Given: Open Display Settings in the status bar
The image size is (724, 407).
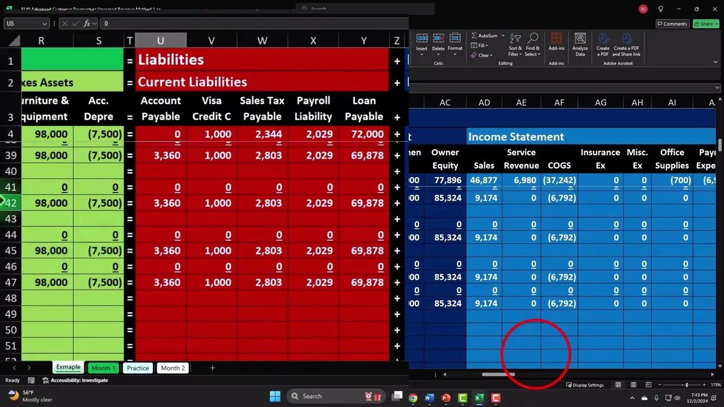Looking at the screenshot, I should [x=586, y=385].
